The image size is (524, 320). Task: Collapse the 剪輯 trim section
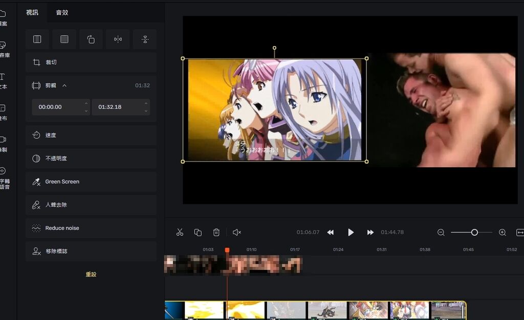(x=64, y=86)
